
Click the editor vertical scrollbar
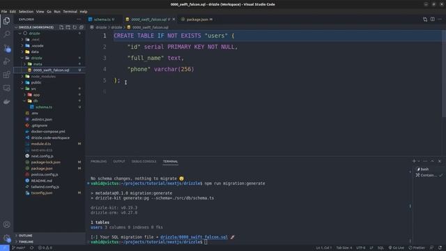point(444,74)
